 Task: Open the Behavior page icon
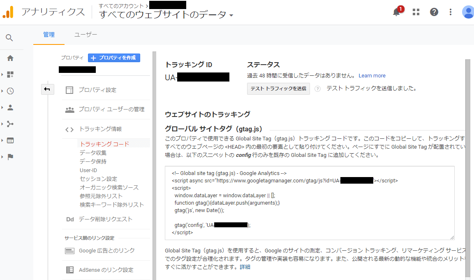click(10, 140)
